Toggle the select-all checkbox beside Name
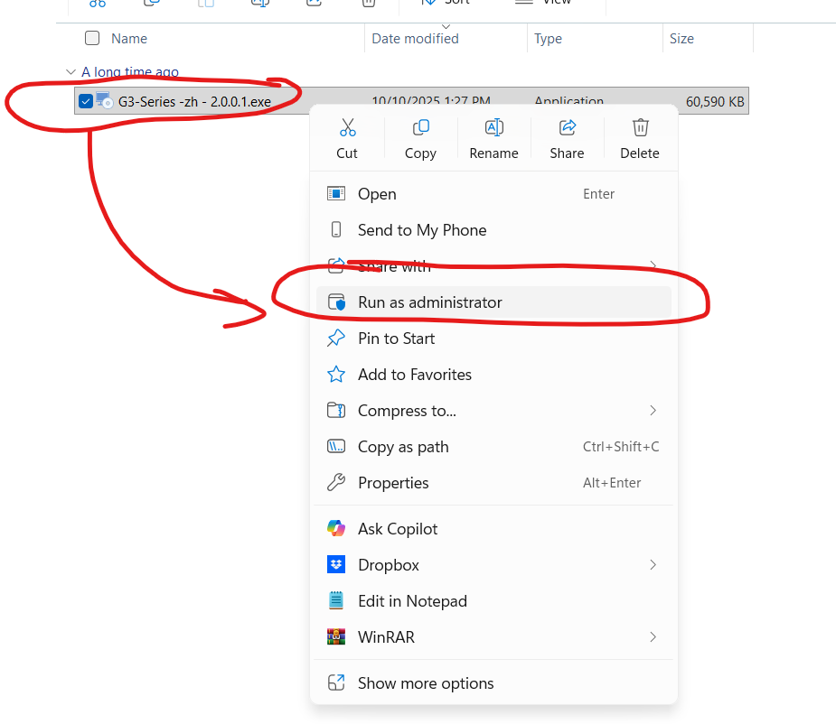 click(92, 38)
